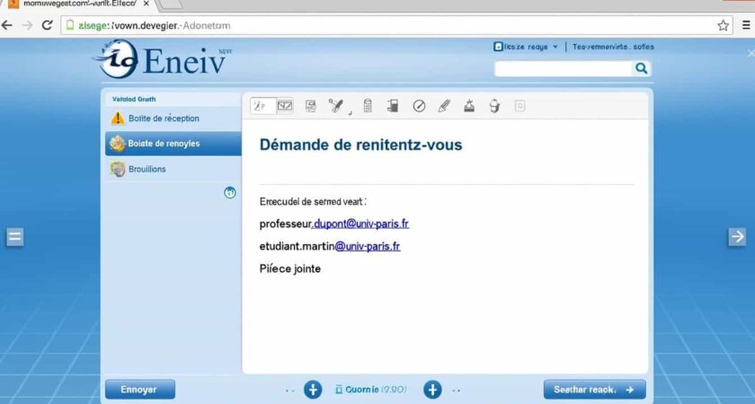Open the Teovemnervirts sofies link
Screen dimensions: 755x404
coord(613,47)
